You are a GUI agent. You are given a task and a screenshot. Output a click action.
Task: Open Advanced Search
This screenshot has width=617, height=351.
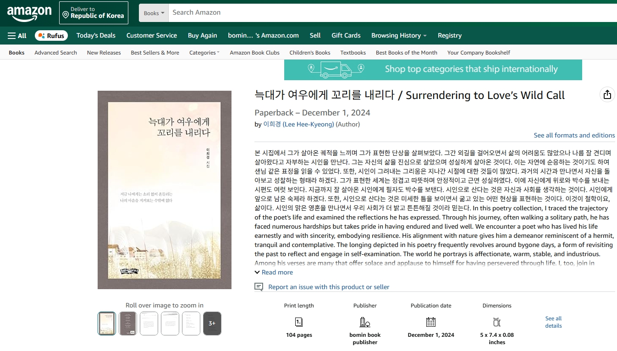point(55,53)
